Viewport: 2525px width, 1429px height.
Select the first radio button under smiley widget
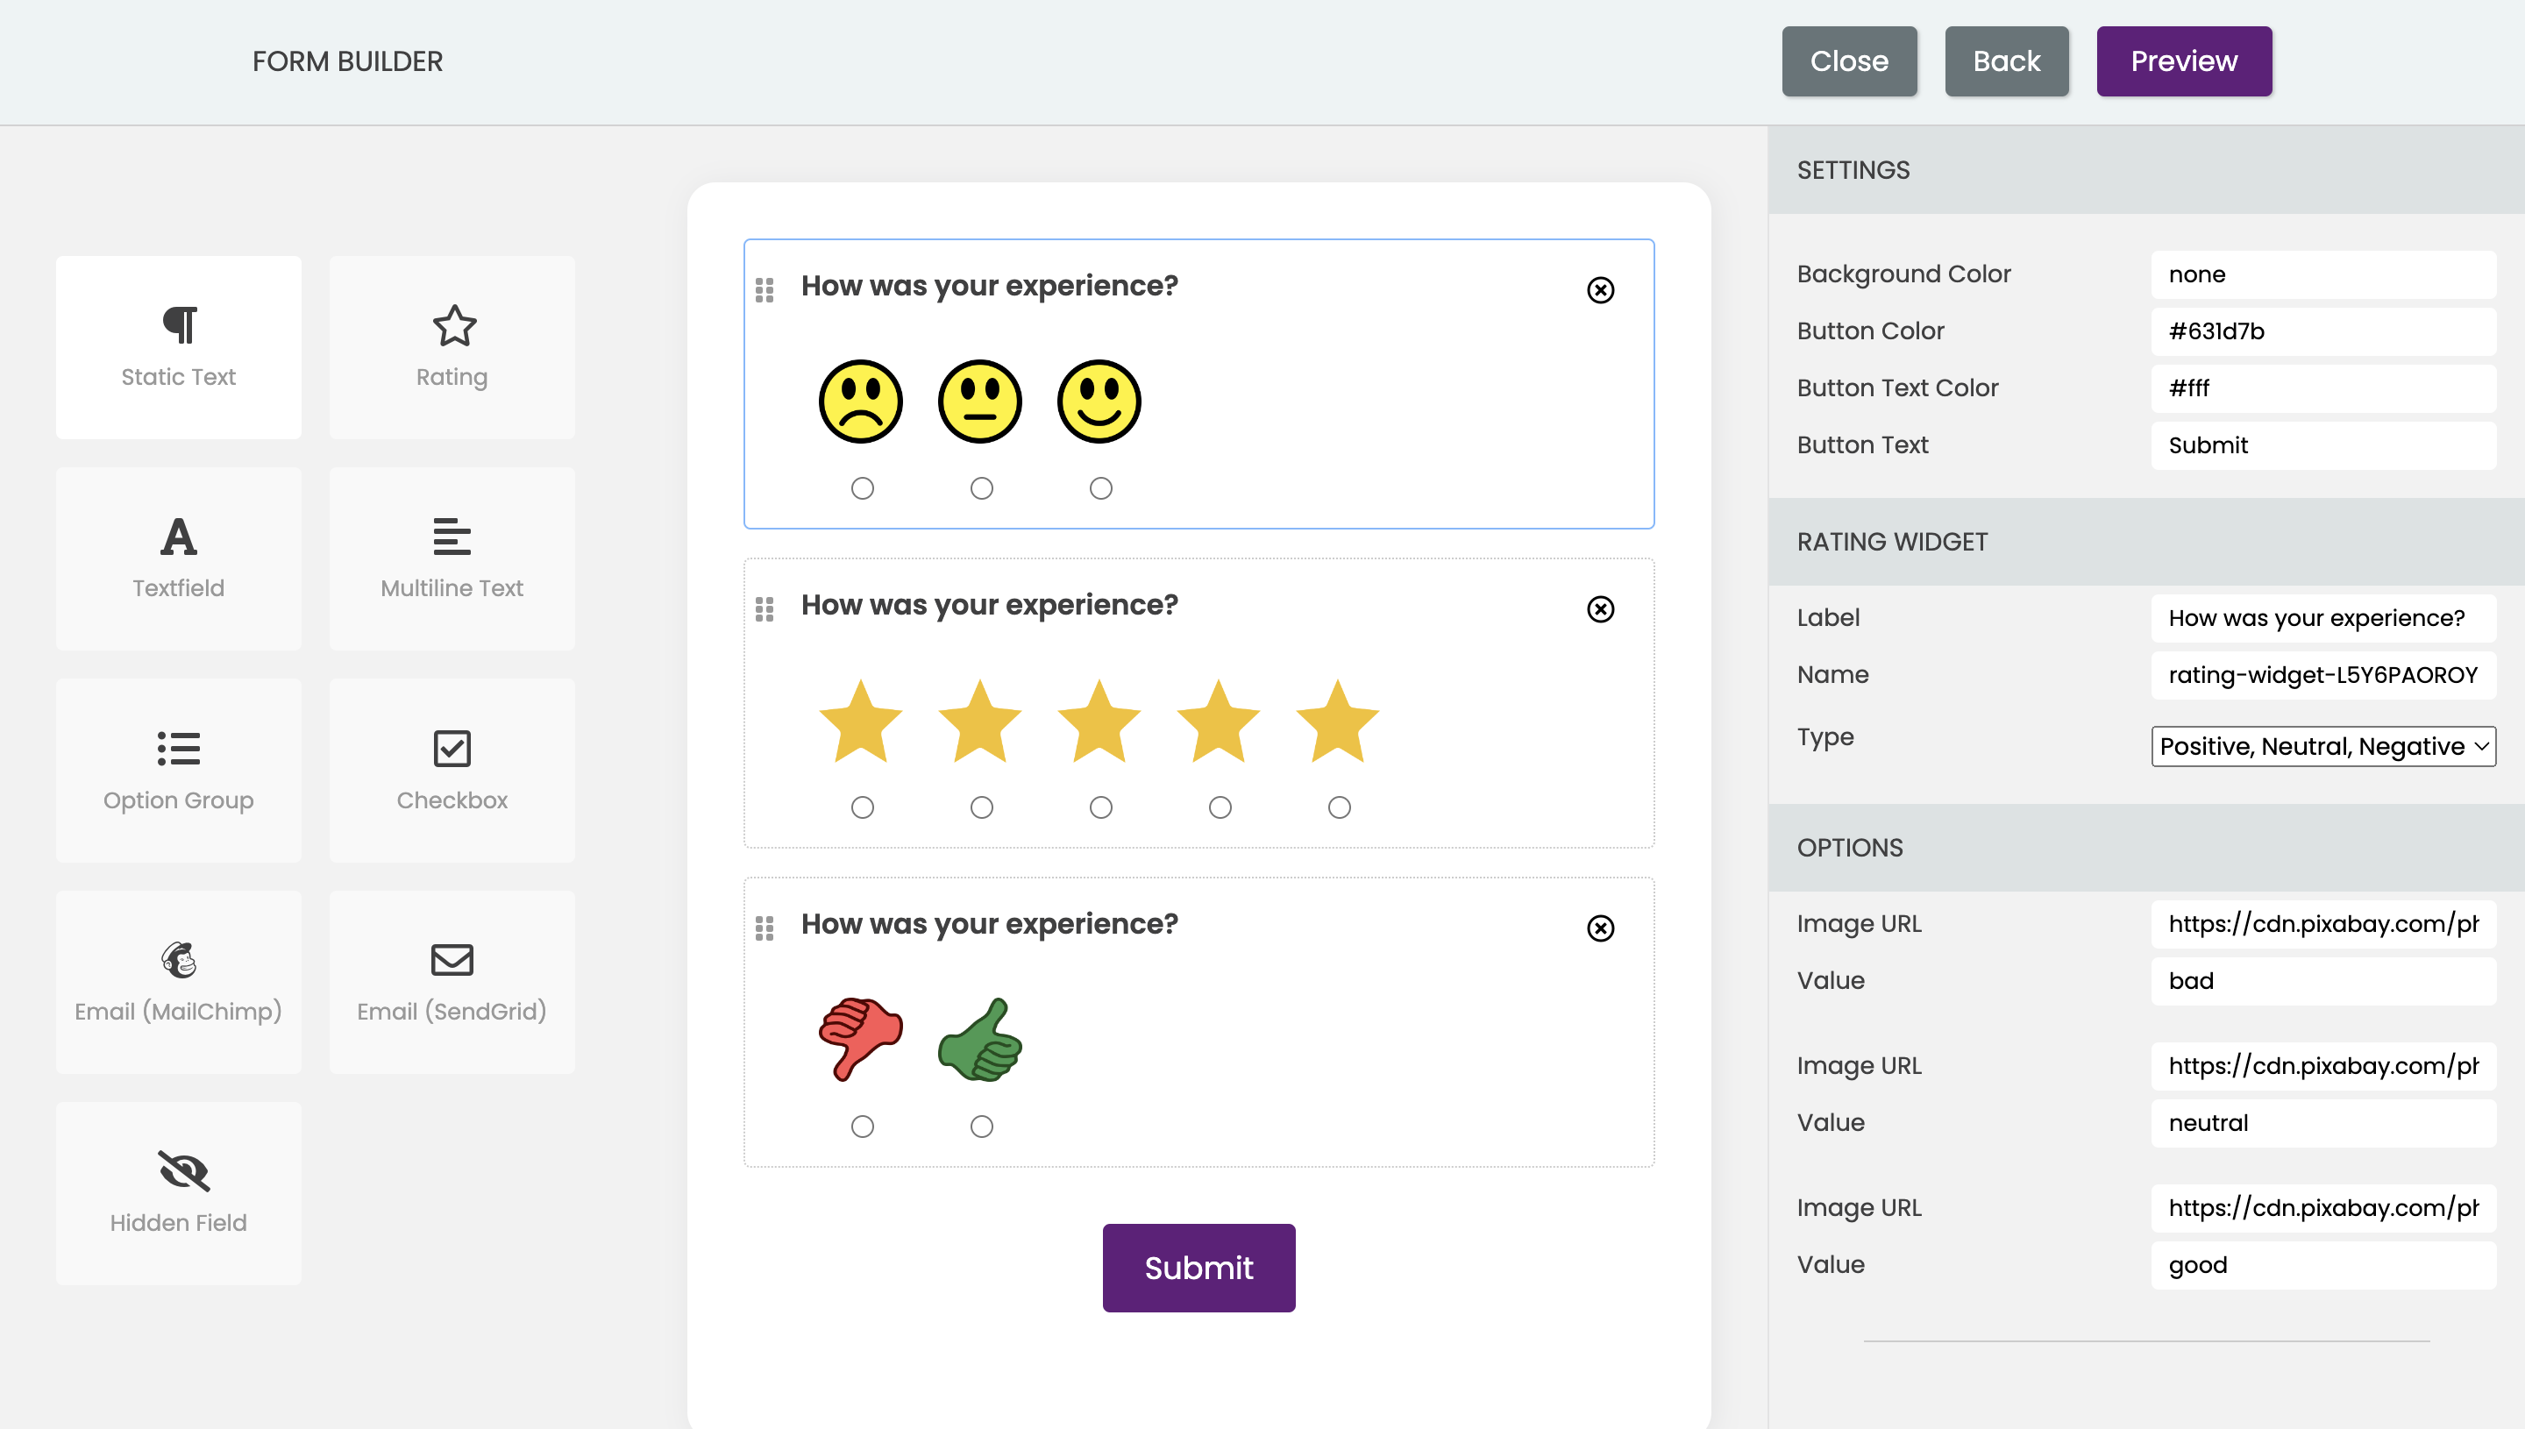pos(862,487)
